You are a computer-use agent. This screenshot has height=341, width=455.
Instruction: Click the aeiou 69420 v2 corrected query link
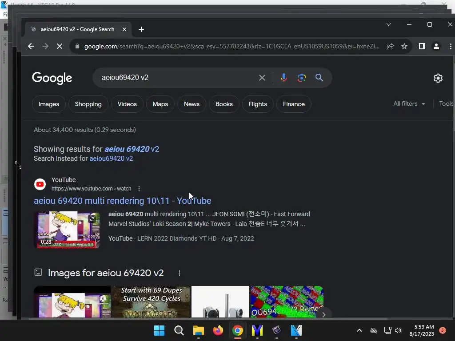132,149
